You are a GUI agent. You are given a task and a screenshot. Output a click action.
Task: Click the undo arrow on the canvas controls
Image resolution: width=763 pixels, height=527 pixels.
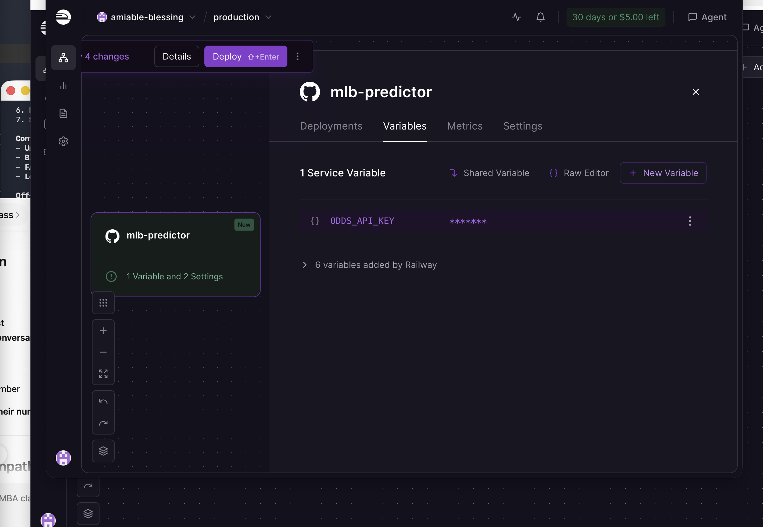103,401
